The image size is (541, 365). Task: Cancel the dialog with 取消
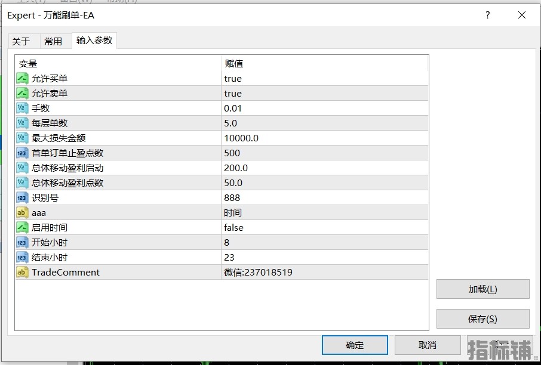coord(428,345)
